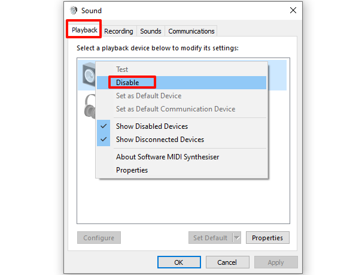Toggle Show Disconnected Devices option
Image resolution: width=359 pixels, height=275 pixels.
(x=160, y=140)
